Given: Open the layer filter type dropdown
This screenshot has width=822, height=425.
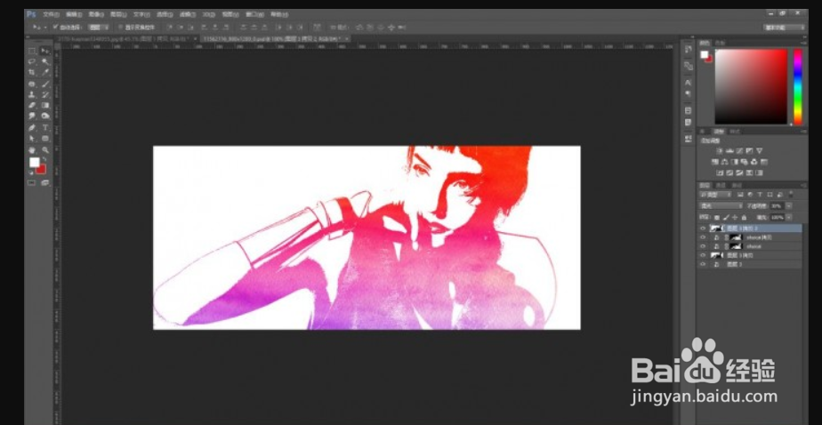Looking at the screenshot, I should pos(715,195).
